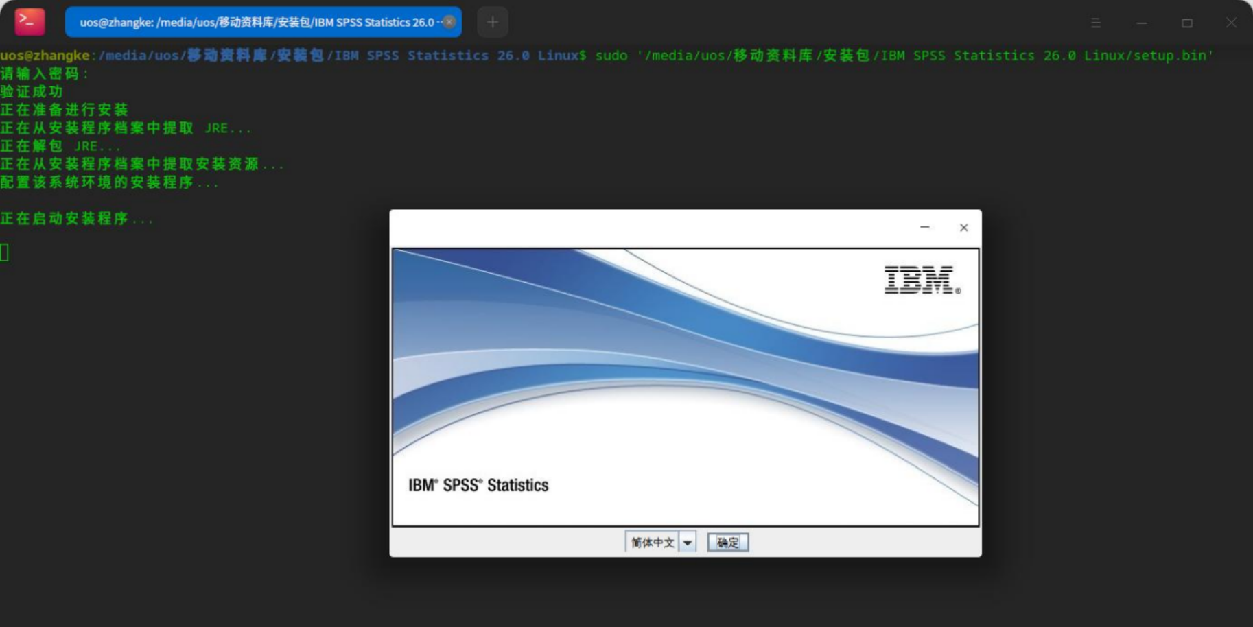Close the uos@zhangke terminal tab
1253x627 pixels.
pyautogui.click(x=449, y=22)
